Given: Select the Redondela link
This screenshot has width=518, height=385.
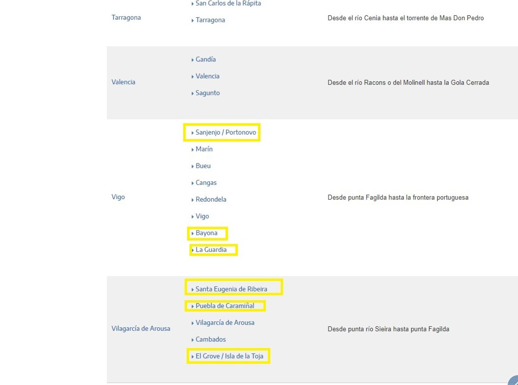Looking at the screenshot, I should (x=211, y=200).
